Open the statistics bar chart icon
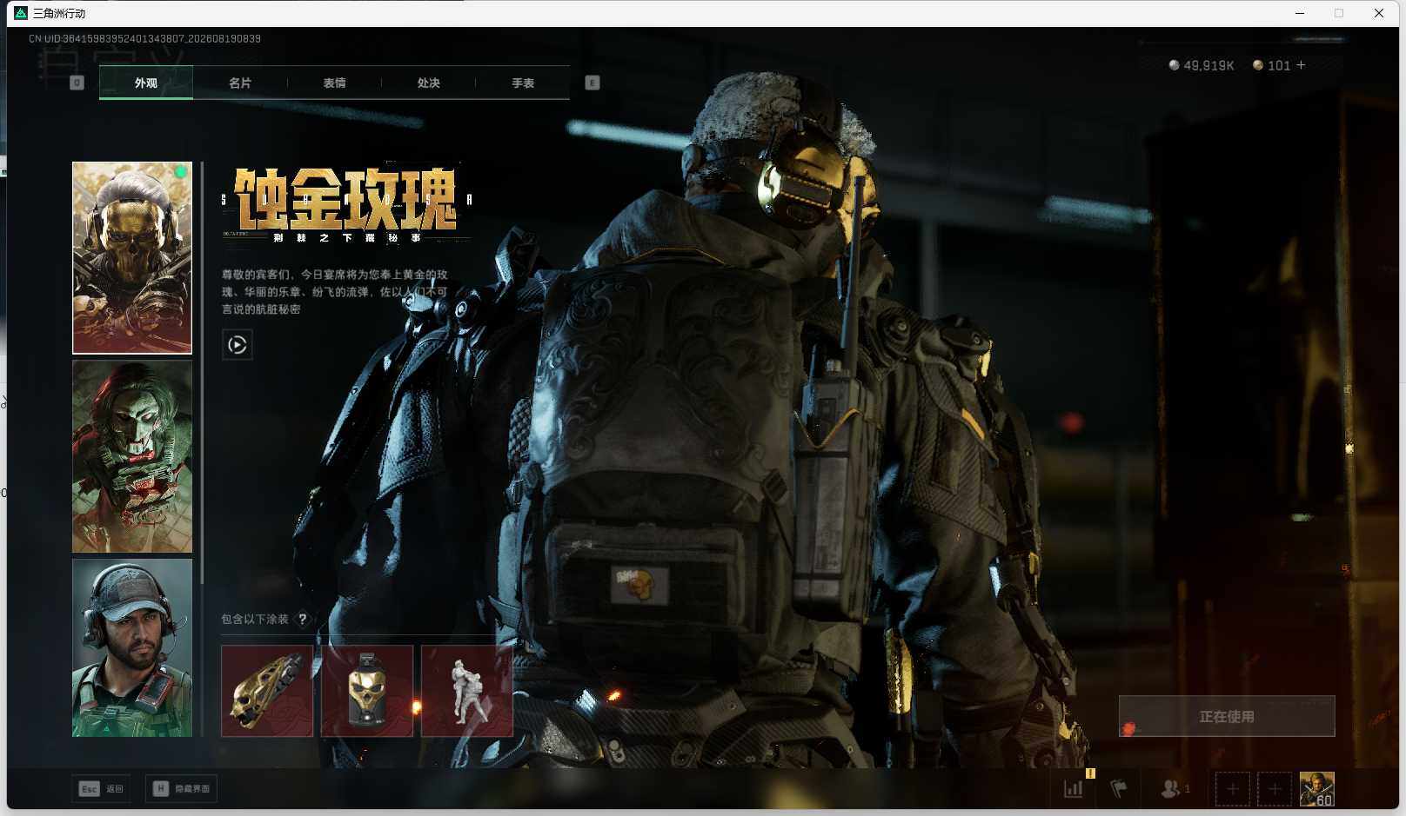 pos(1074,788)
